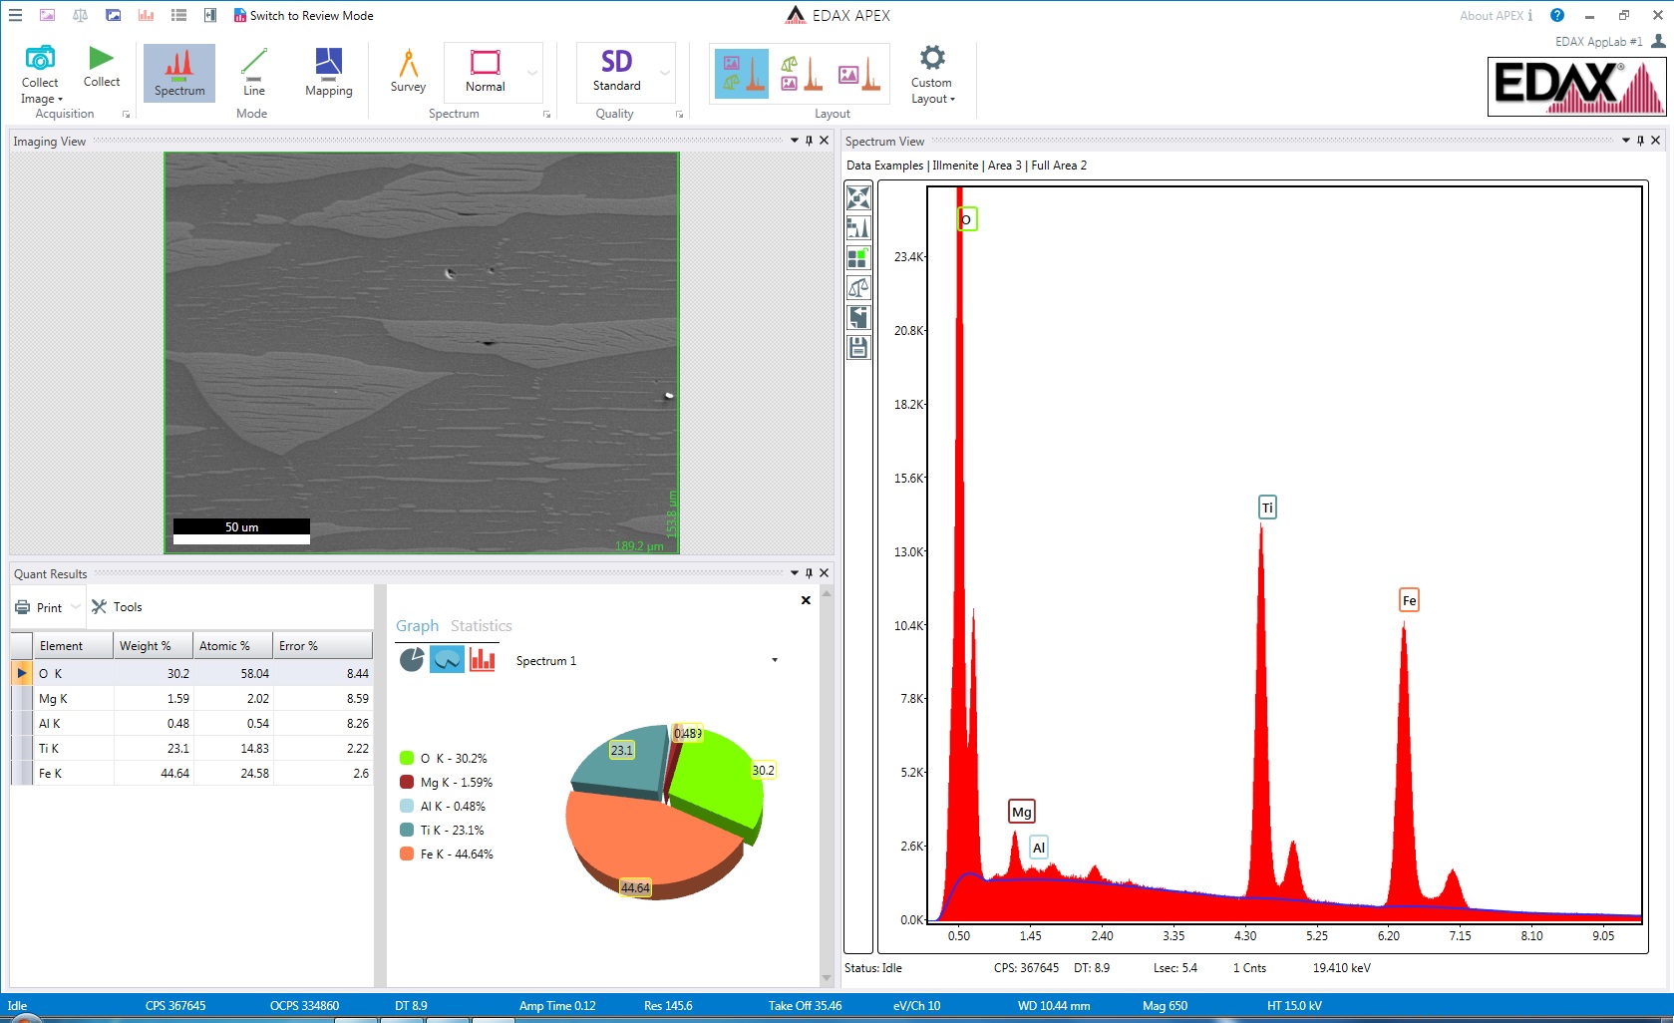Viewport: 1674px width, 1023px height.
Task: Click the Collect Image camera icon
Action: point(40,59)
